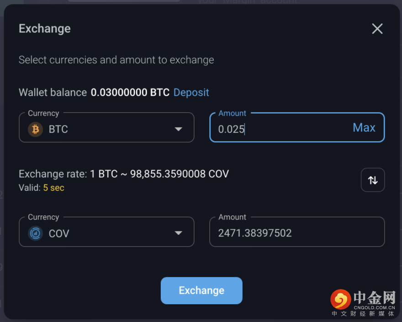The width and height of the screenshot is (402, 322).
Task: Click the orange Bitcoin coin icon
Action: point(35,129)
